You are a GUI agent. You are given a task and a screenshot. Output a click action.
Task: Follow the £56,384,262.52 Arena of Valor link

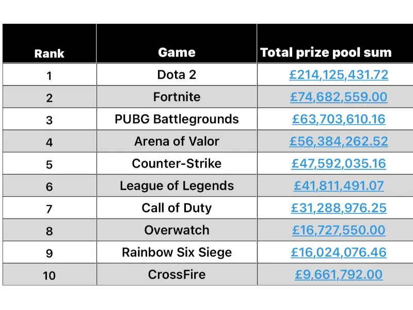339,142
